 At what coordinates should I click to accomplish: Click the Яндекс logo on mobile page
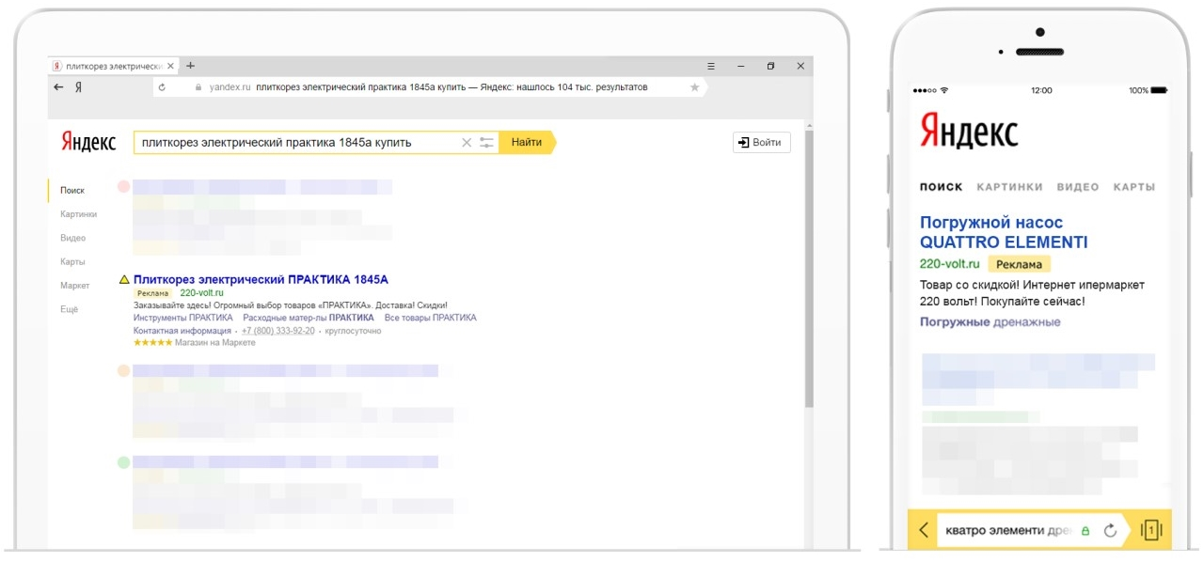(969, 131)
